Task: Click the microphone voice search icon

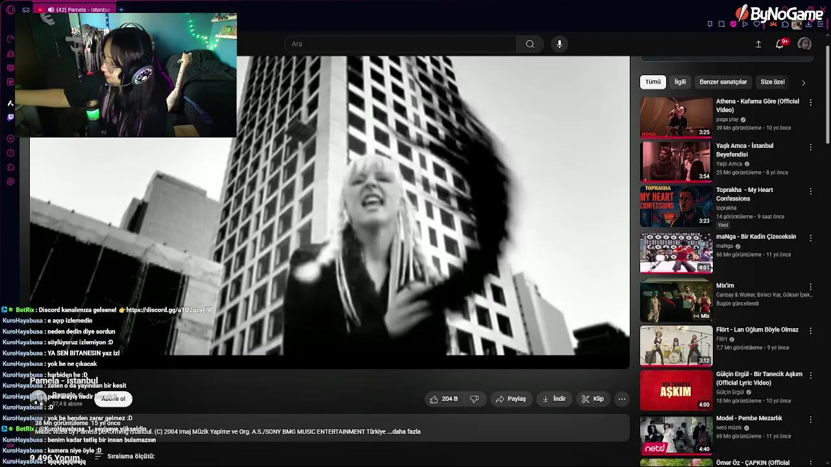Action: click(560, 44)
